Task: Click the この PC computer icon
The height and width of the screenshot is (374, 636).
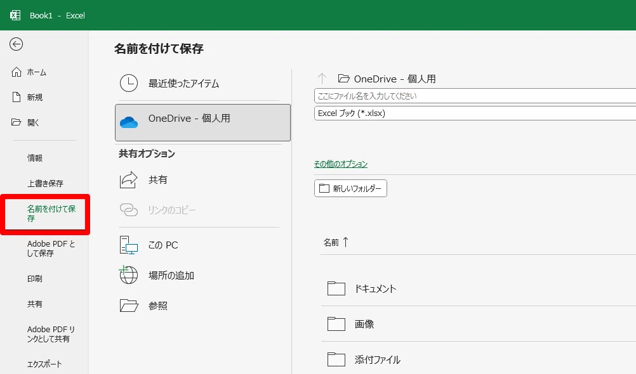Action: tap(129, 245)
